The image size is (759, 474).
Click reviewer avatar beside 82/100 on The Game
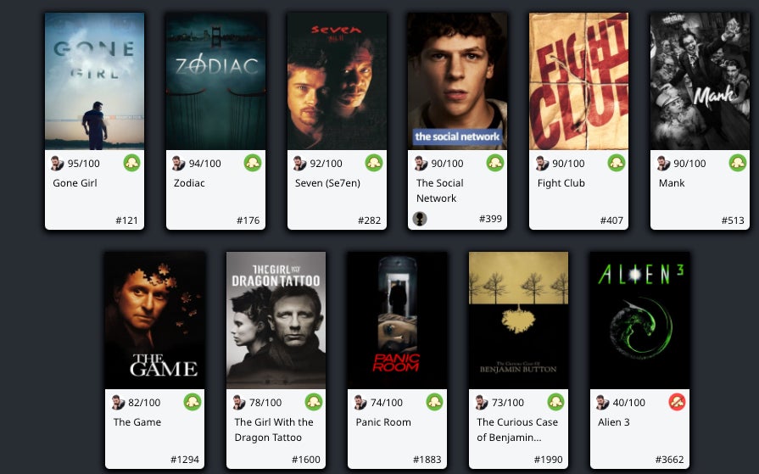[118, 402]
